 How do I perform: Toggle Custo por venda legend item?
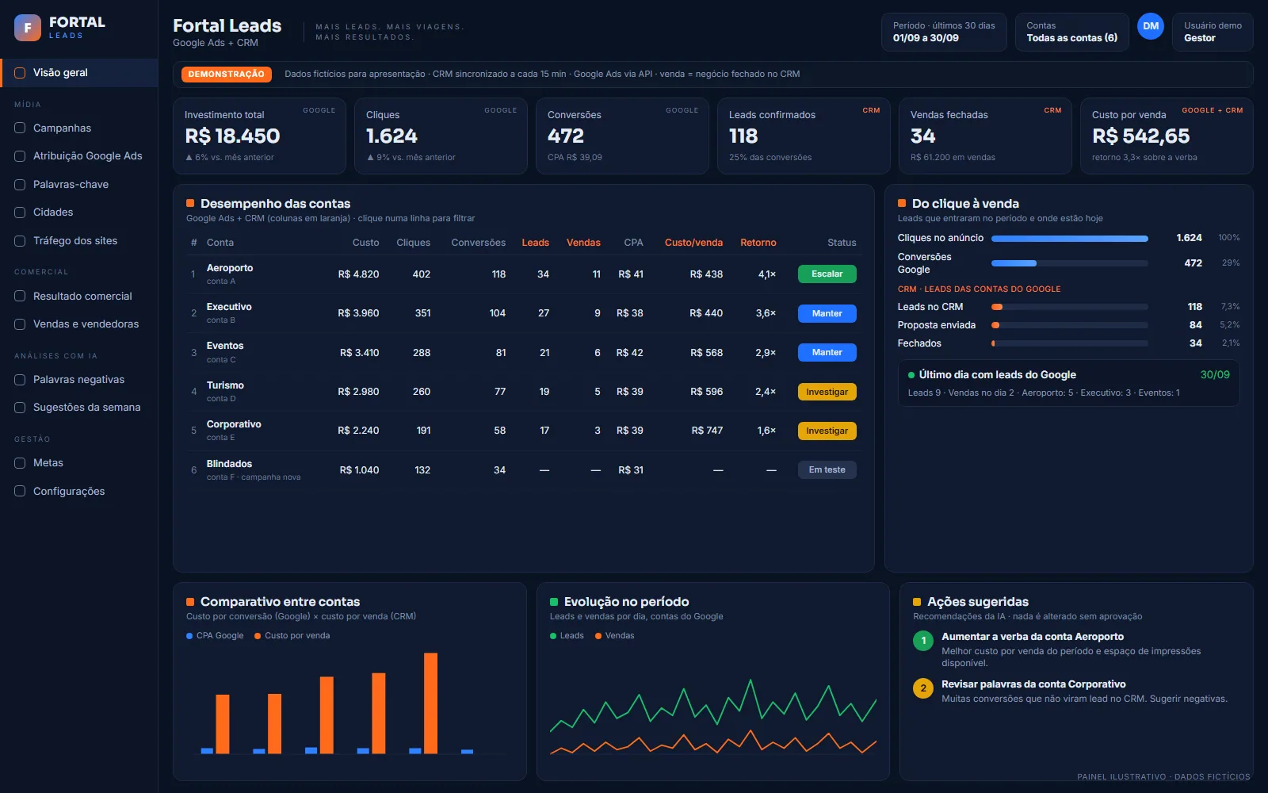pyautogui.click(x=292, y=636)
